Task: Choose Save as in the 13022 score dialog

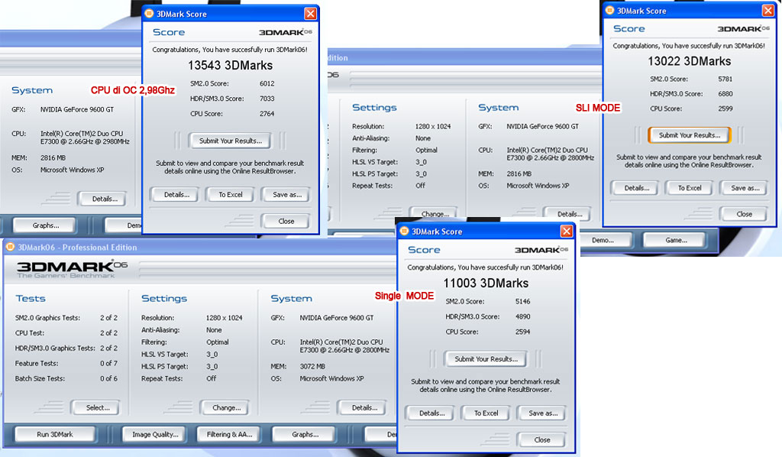Action: [x=745, y=188]
